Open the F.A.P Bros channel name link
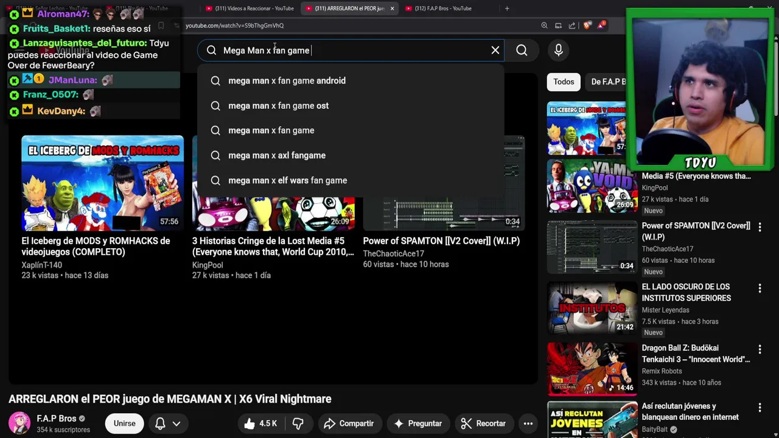Viewport: 779px width, 438px height. [56, 419]
